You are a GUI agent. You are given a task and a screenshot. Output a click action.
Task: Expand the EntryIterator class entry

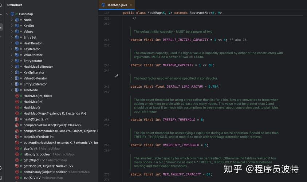tap(12, 61)
